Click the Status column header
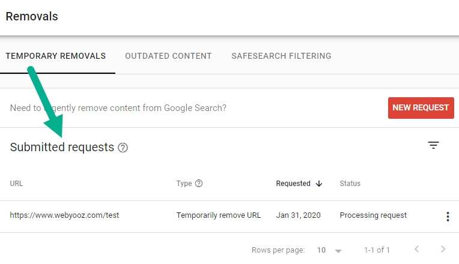Image resolution: width=459 pixels, height=264 pixels. point(350,184)
